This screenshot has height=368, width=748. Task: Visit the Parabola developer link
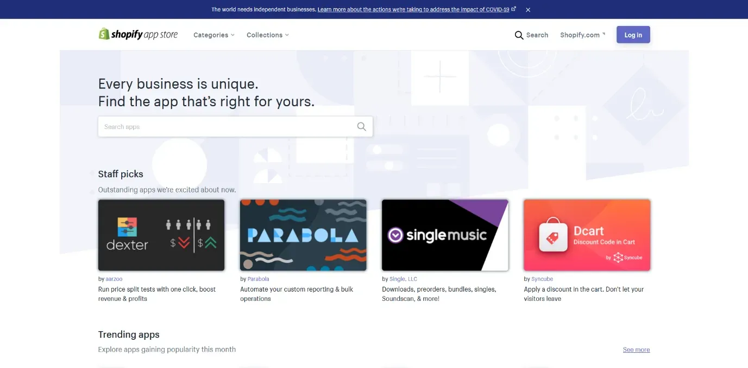(x=258, y=279)
